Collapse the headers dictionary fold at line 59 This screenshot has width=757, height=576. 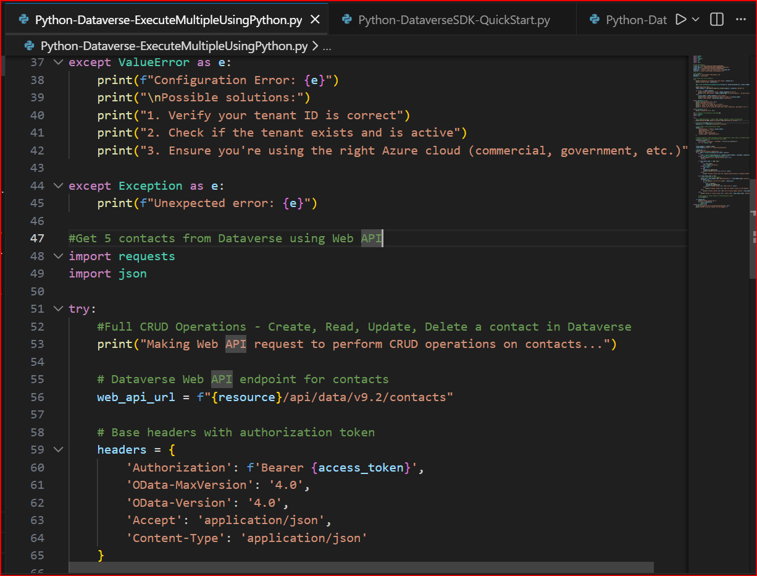click(57, 449)
